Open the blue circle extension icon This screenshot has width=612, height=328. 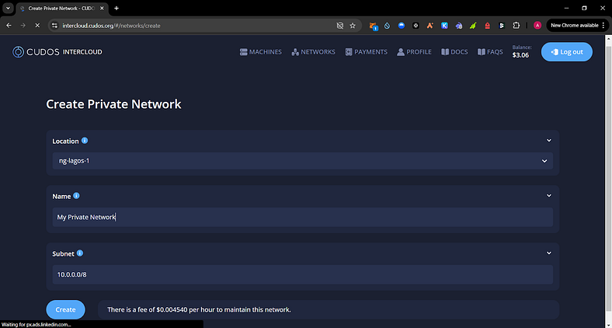[402, 26]
